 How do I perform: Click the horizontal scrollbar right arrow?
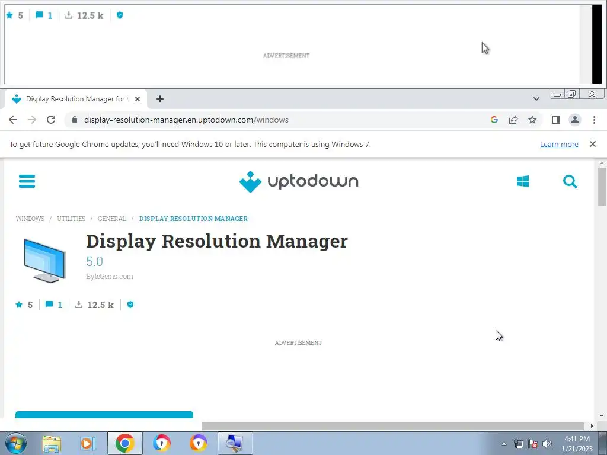coord(592,426)
